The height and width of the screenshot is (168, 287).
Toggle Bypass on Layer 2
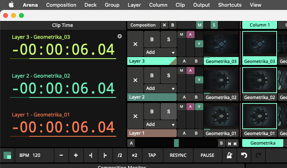coord(152,75)
